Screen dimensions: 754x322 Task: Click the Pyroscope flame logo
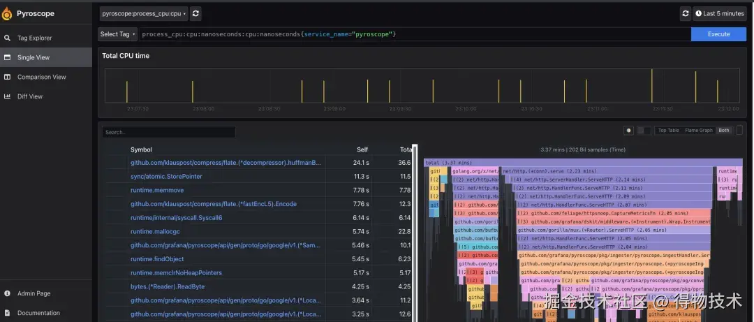click(x=7, y=13)
